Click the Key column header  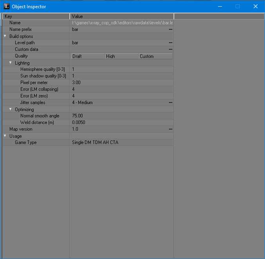36,16
